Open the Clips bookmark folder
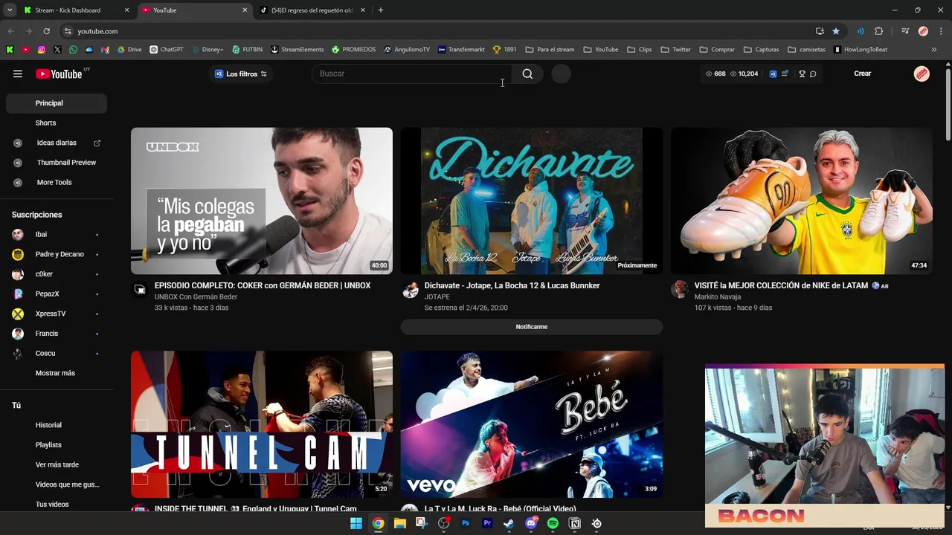The height and width of the screenshot is (535, 952). tap(639, 50)
